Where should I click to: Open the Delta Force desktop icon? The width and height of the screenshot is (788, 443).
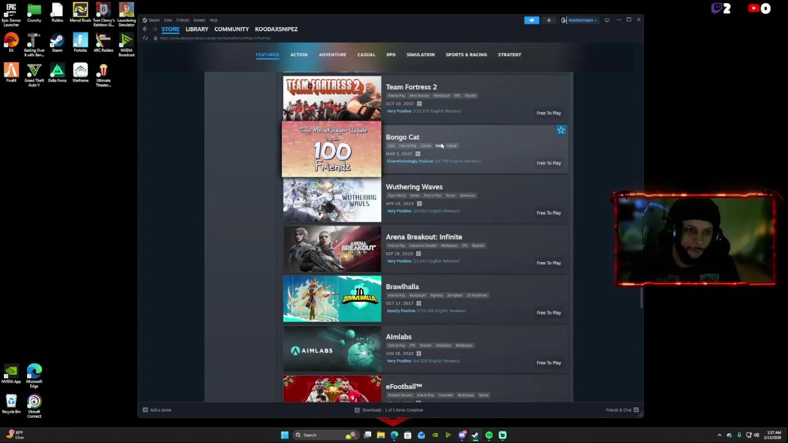57,73
